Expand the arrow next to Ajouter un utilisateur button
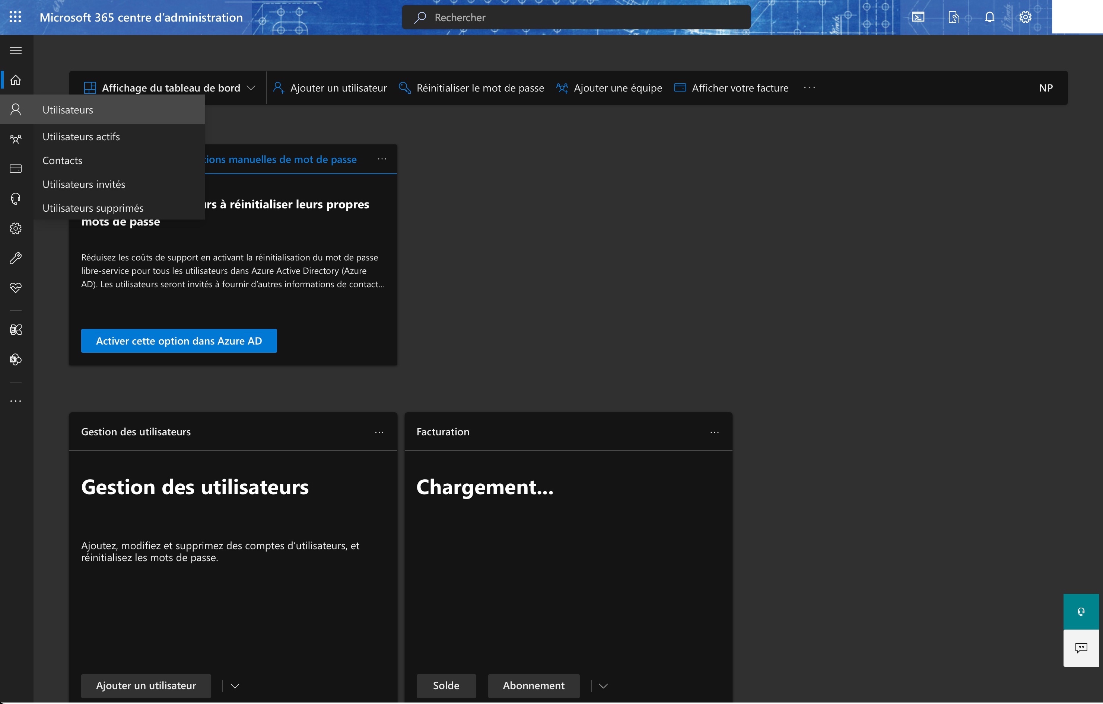1103x704 pixels. click(x=235, y=686)
